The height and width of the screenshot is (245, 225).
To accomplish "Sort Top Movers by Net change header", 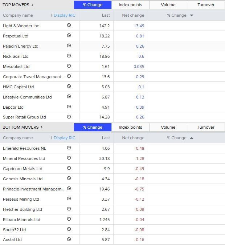I will [133, 15].
